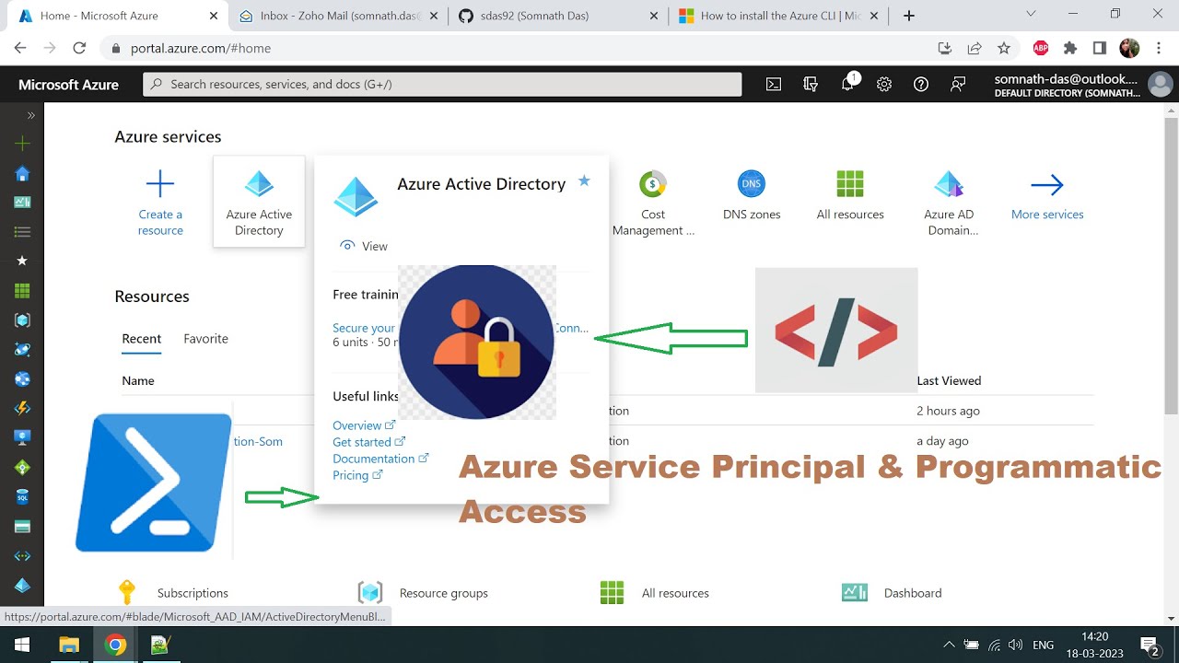Click View in Azure Active Directory card
This screenshot has height=663, width=1179.
[x=364, y=246]
